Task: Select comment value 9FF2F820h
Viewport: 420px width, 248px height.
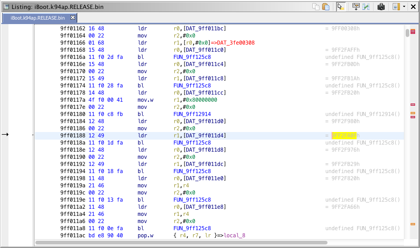Action: coord(345,178)
